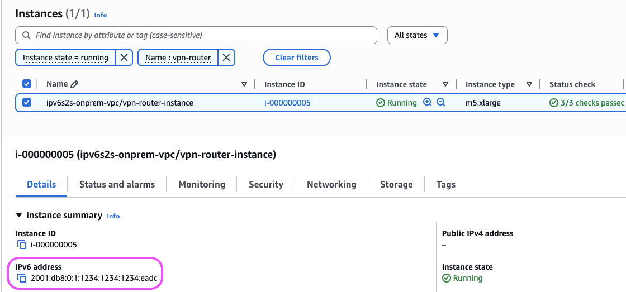
Task: Uncheck the vpn-router-instance row checkbox
Action: point(27,103)
